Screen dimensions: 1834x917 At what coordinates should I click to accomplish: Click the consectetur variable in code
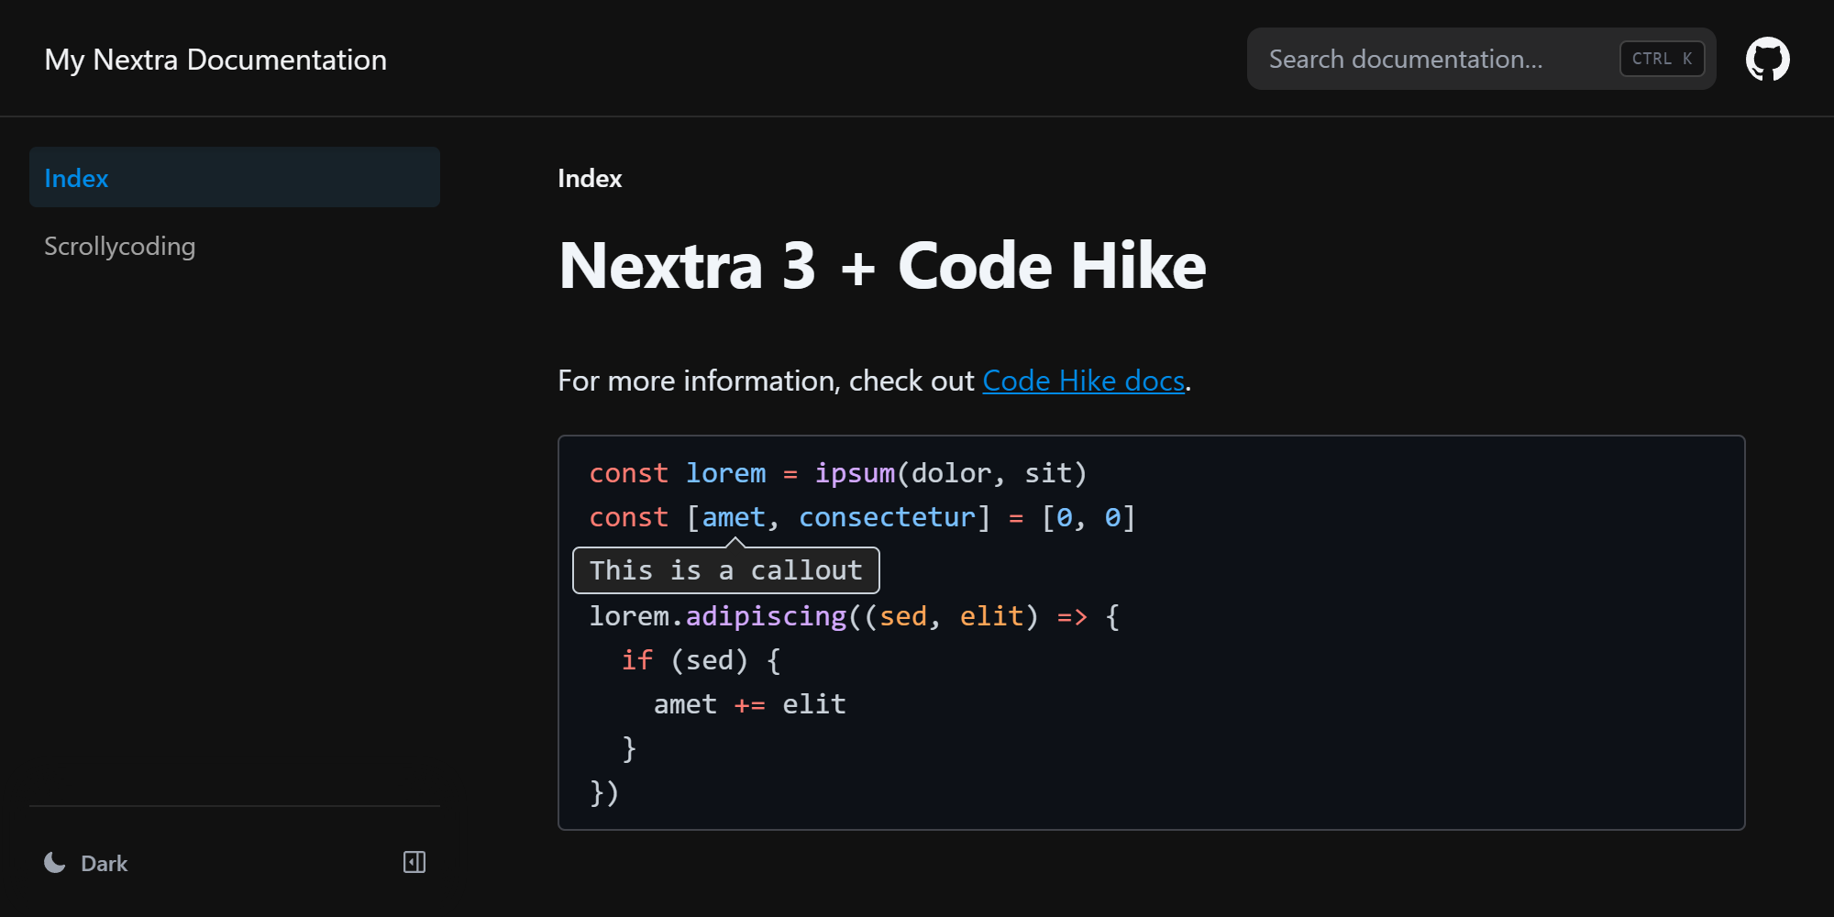point(886,517)
